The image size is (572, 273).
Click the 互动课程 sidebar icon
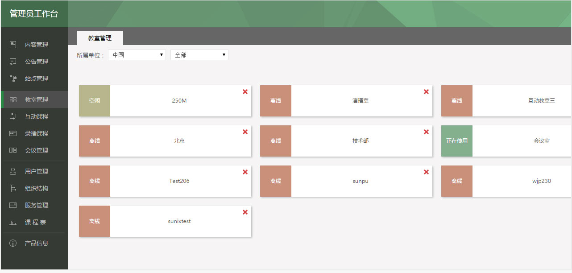pos(13,116)
